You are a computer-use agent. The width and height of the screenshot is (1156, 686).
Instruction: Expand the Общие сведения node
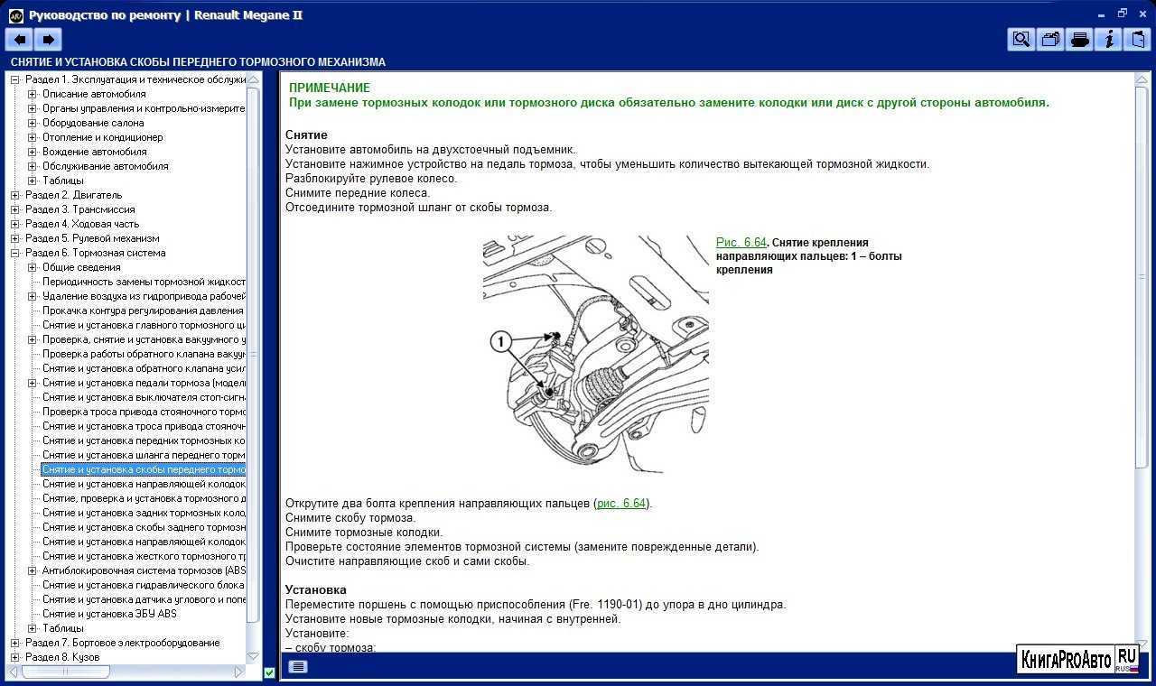[33, 267]
